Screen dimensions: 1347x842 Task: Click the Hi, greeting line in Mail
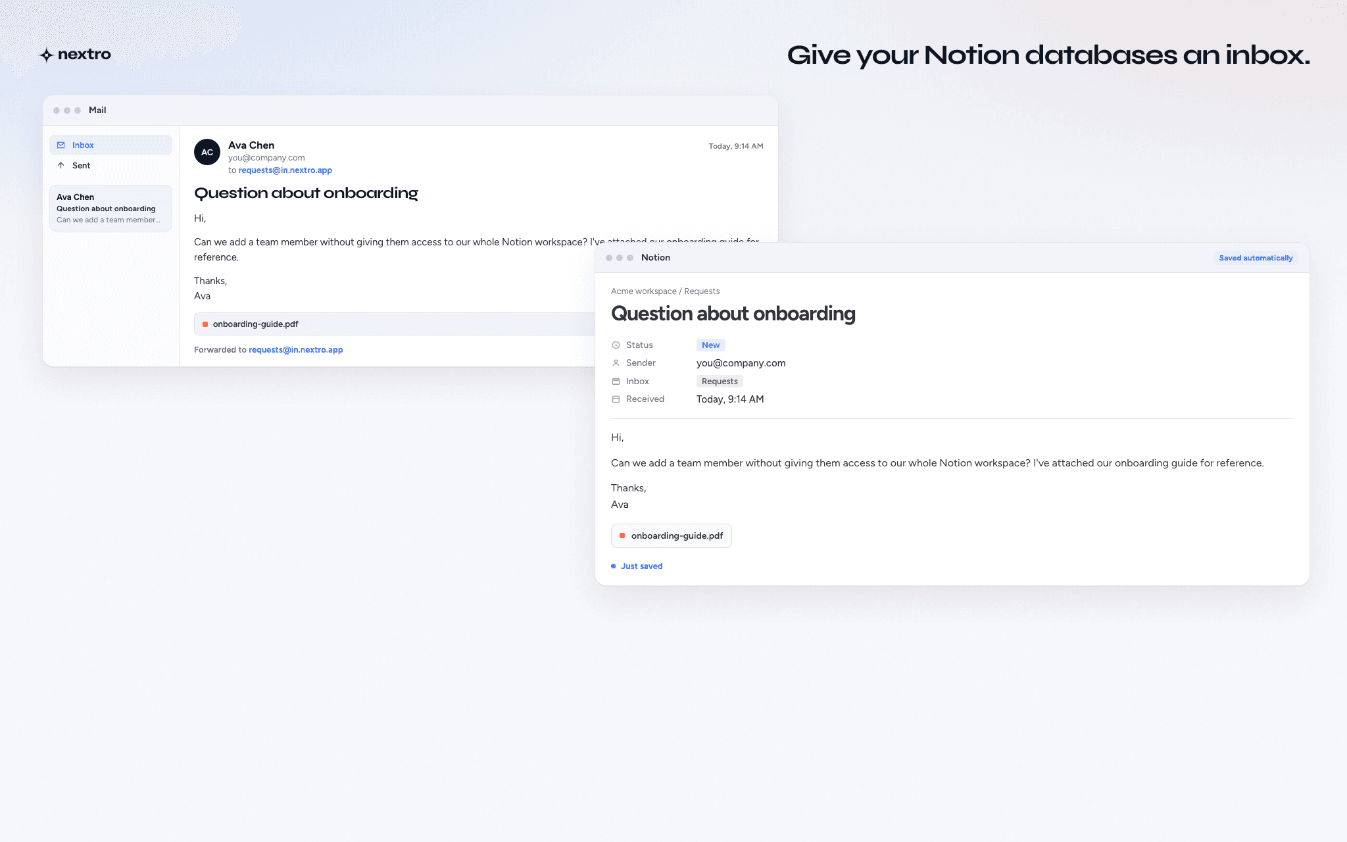click(x=200, y=218)
